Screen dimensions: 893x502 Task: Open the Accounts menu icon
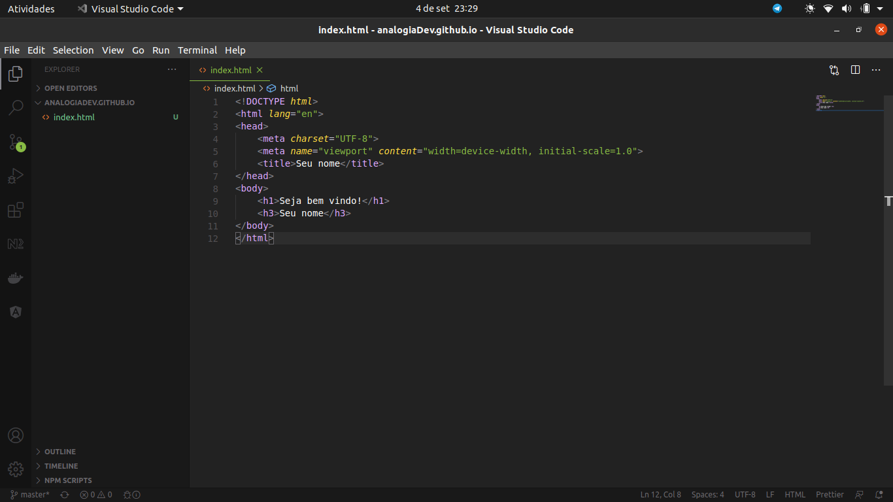point(16,435)
